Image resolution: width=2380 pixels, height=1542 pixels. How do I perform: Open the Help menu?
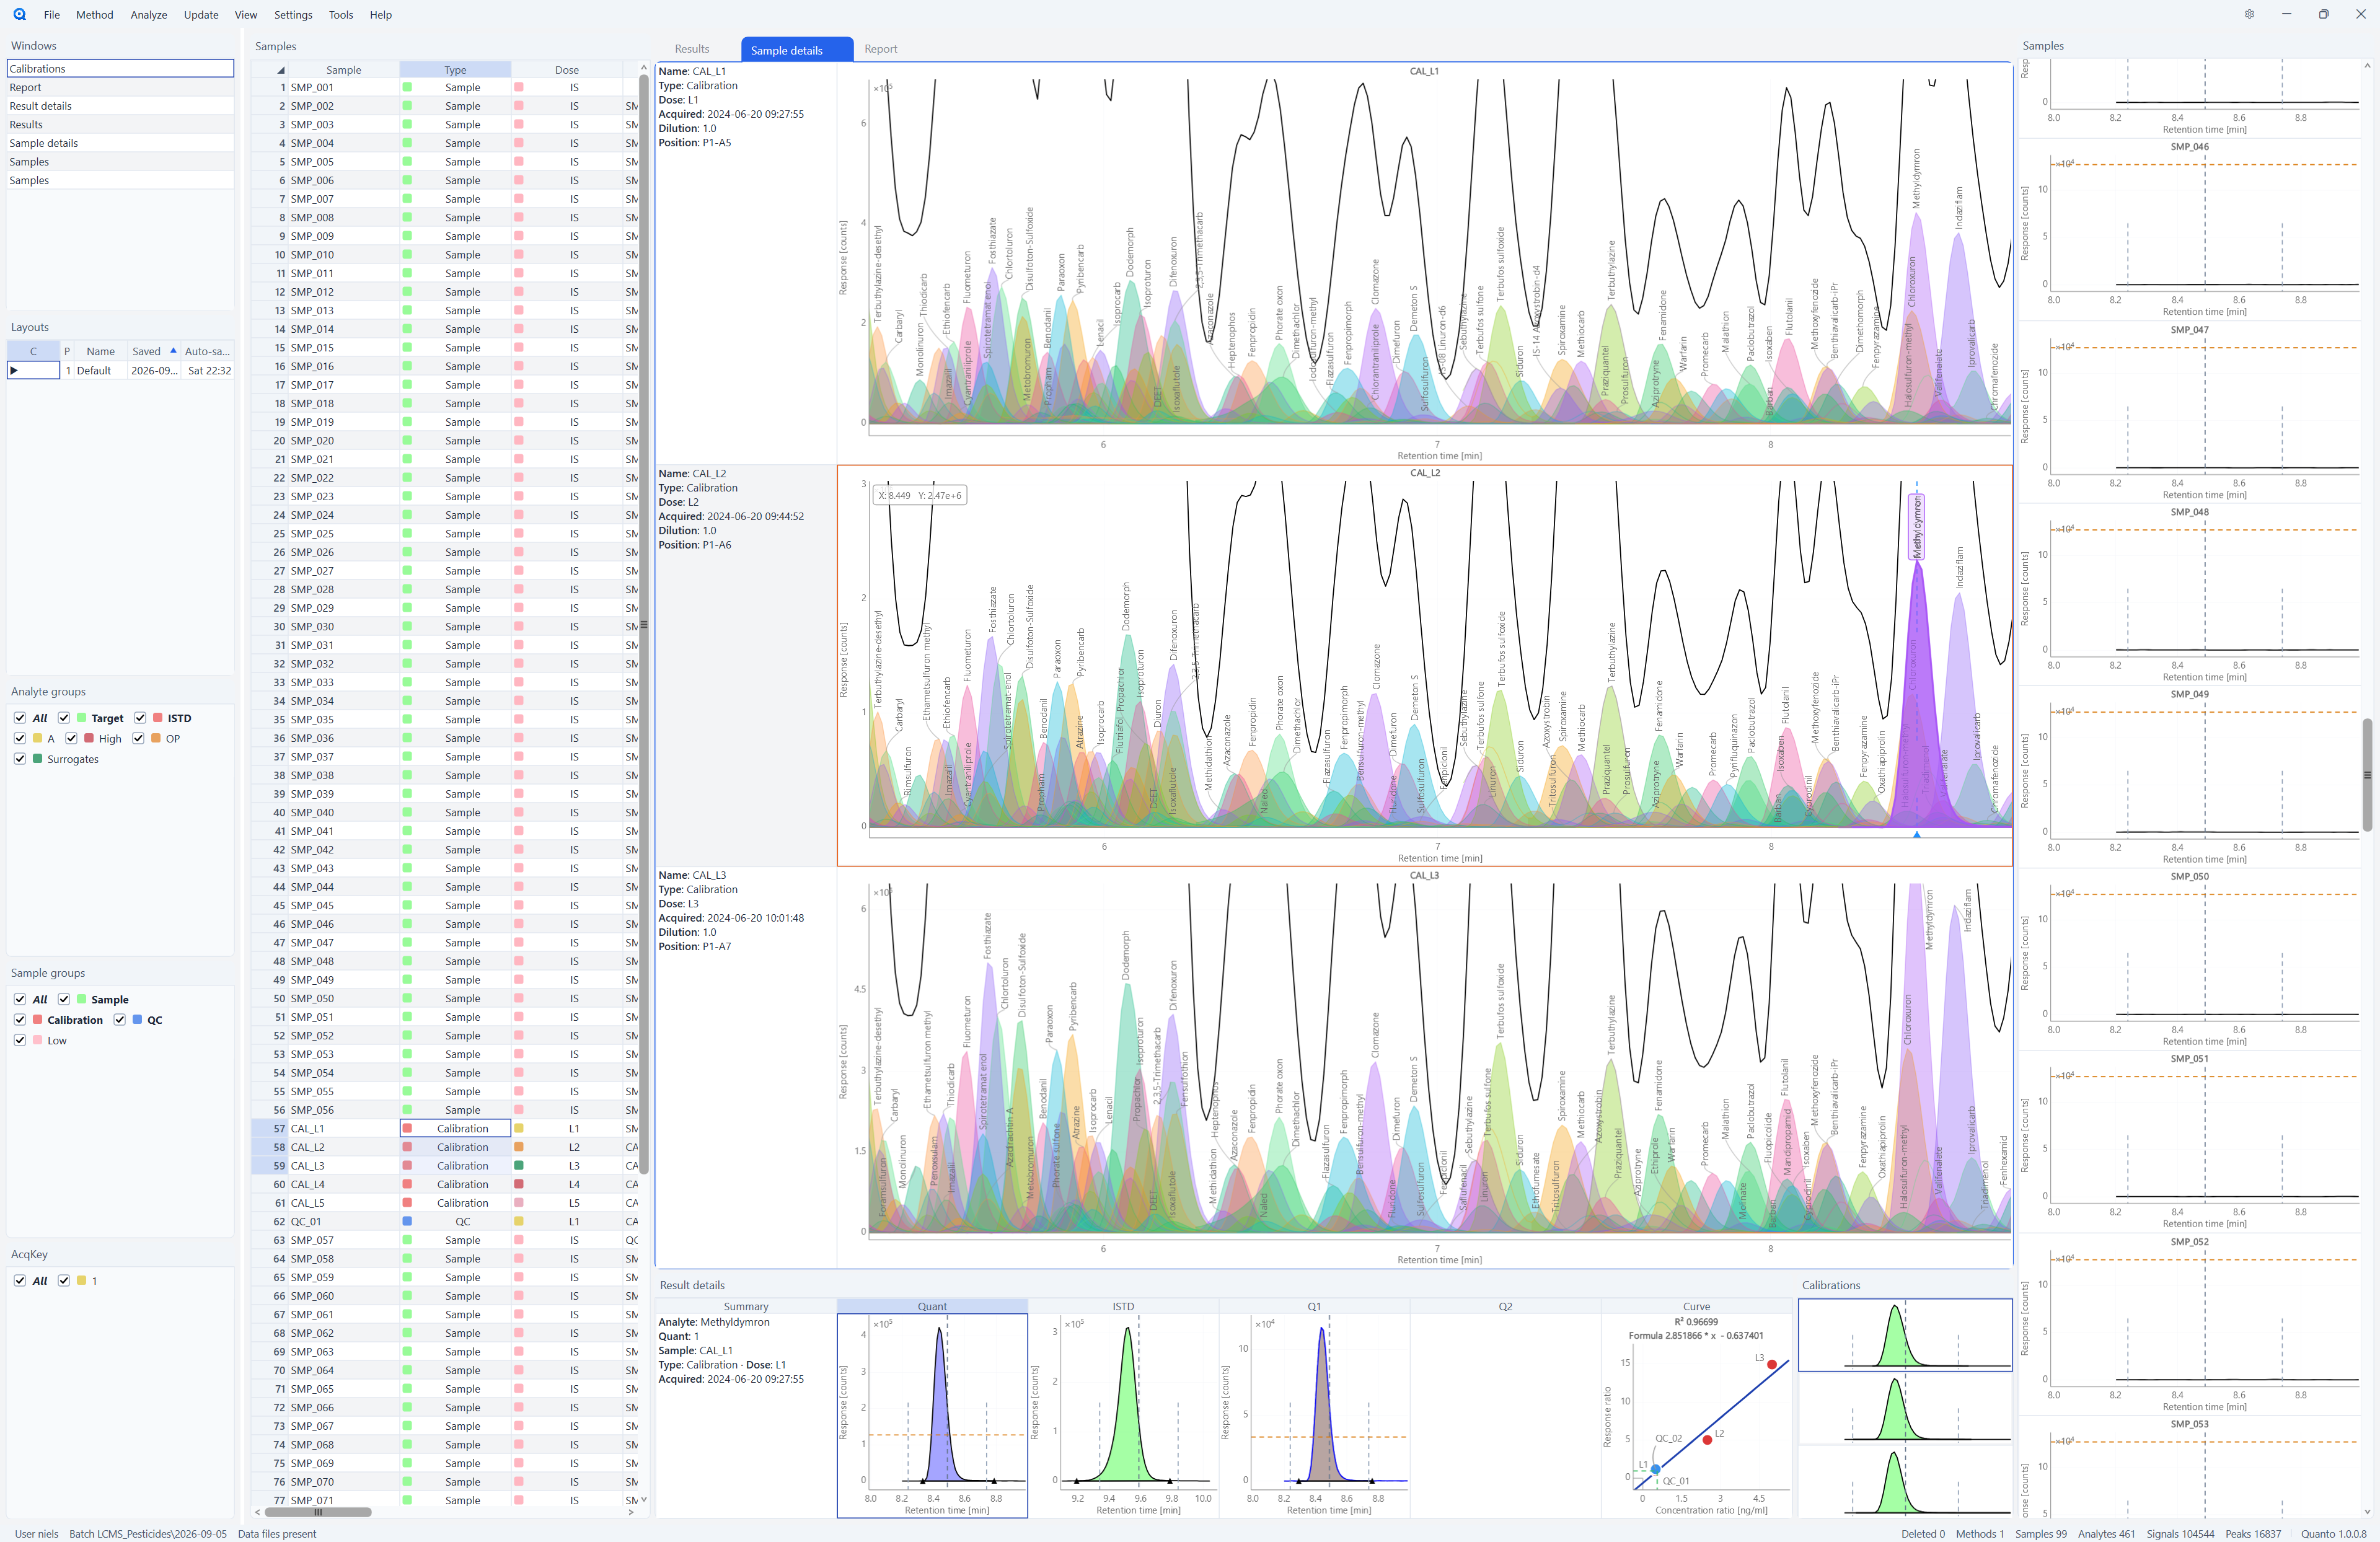[x=381, y=15]
